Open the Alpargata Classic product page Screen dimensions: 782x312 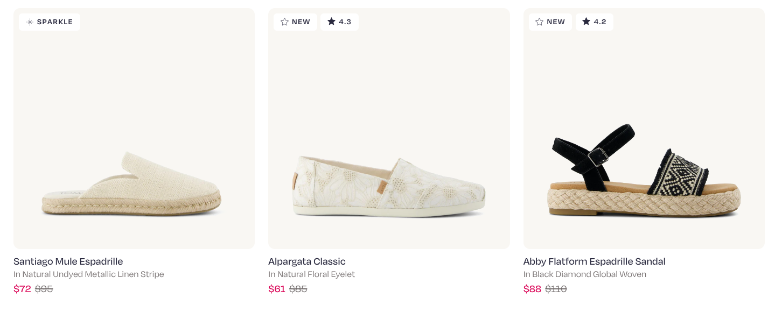[307, 261]
